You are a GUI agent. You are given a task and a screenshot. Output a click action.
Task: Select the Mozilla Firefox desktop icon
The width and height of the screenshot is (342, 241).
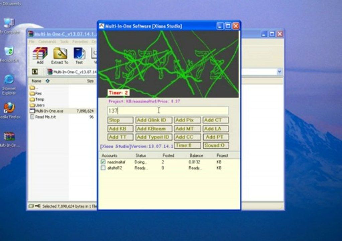9,110
